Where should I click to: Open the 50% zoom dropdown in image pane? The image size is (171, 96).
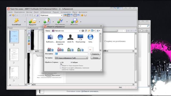click(x=36, y=51)
